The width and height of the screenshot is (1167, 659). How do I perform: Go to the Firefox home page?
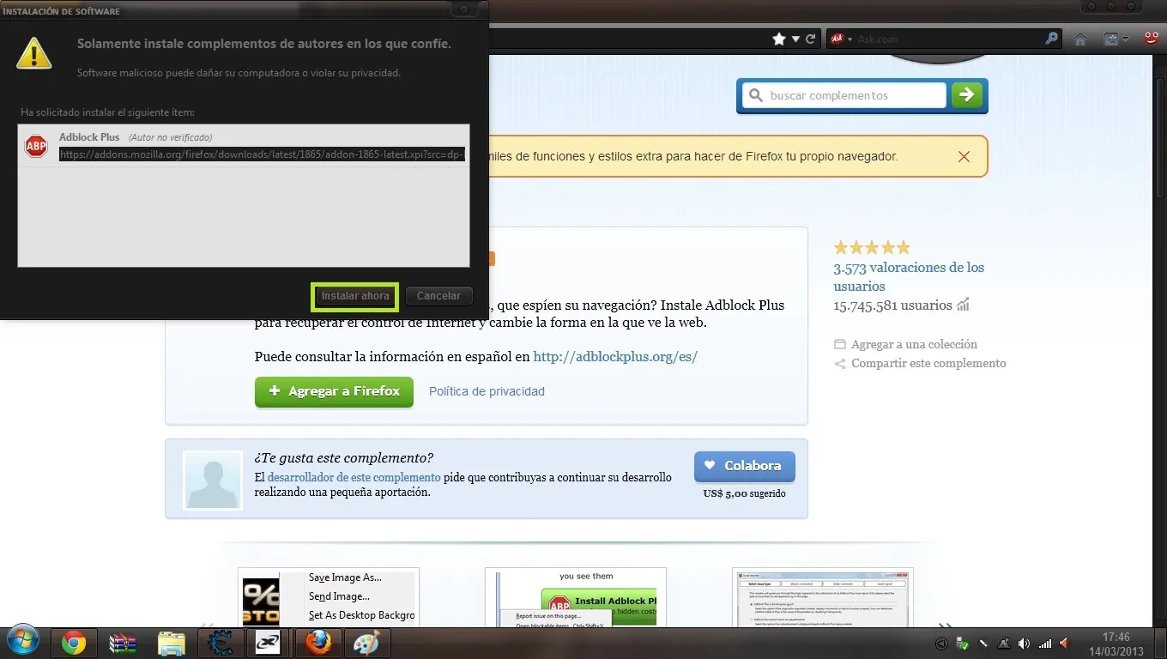[1080, 39]
